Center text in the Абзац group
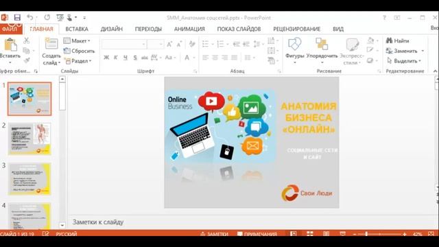 click(x=215, y=58)
